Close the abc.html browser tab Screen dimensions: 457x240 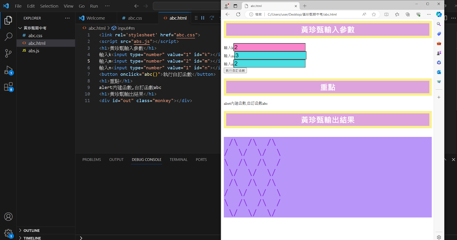(x=296, y=6)
